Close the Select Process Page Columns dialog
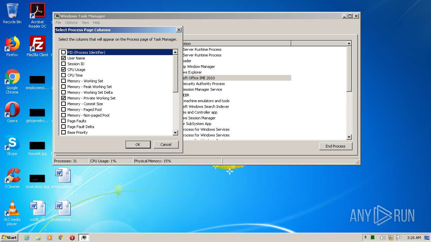 [x=179, y=30]
